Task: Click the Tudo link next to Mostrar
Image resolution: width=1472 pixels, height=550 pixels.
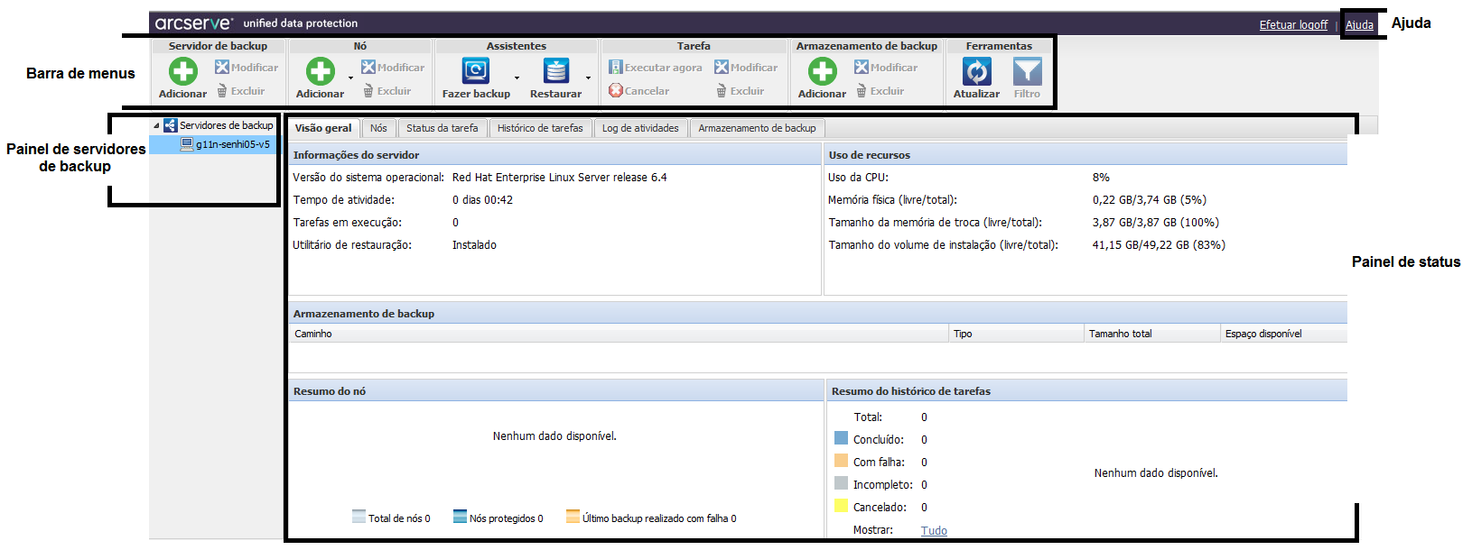Action: pos(934,530)
